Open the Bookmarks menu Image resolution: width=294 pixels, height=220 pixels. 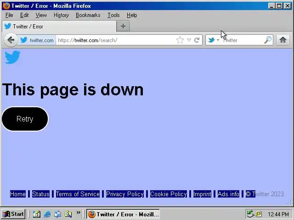88,15
